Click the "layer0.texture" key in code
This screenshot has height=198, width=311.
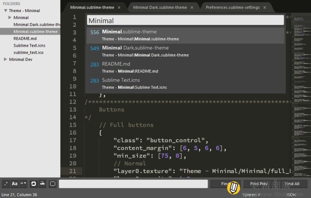143,171
